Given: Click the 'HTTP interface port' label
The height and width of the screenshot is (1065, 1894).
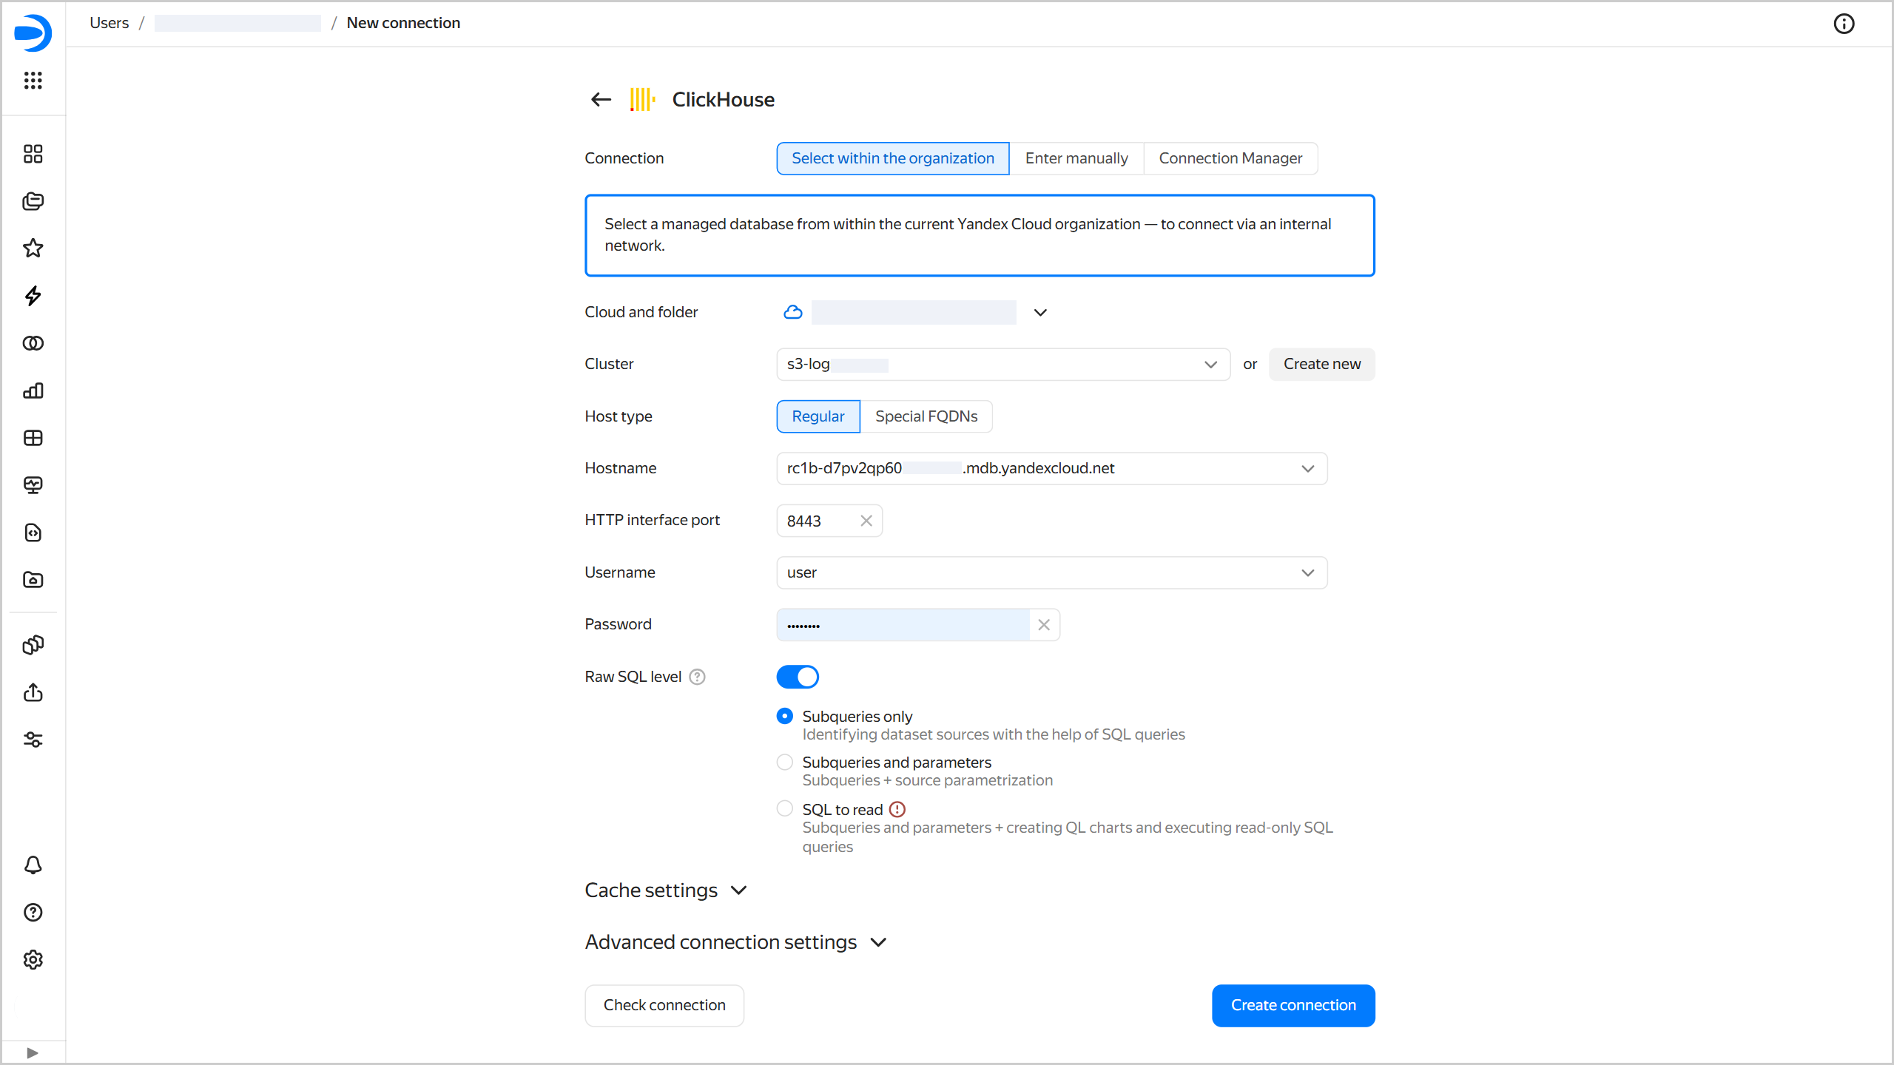Looking at the screenshot, I should pos(652,520).
